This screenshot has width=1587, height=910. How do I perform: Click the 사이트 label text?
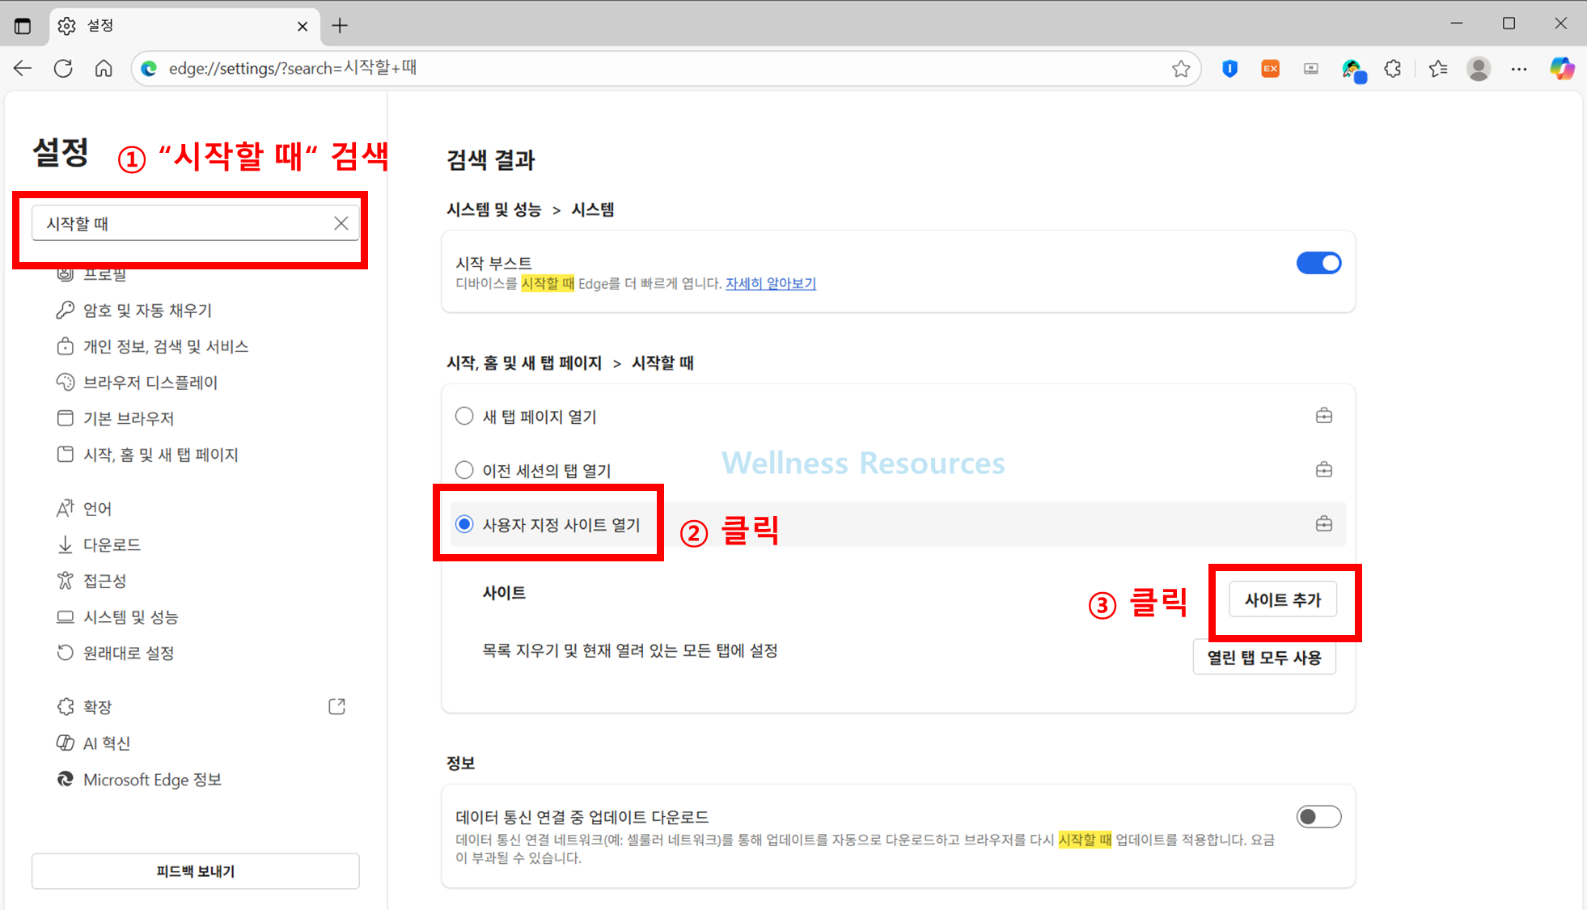click(504, 592)
